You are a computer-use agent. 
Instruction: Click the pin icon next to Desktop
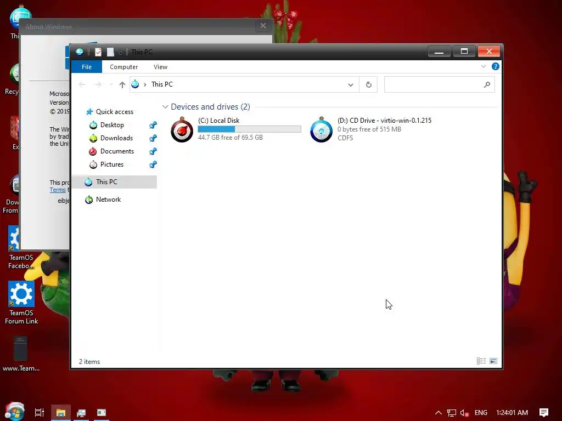click(x=153, y=125)
